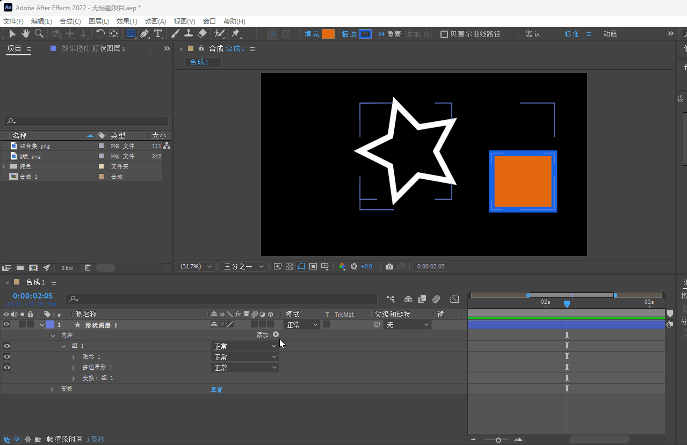Expand the 多边星形 1 property group
This screenshot has height=445, width=687.
click(74, 368)
